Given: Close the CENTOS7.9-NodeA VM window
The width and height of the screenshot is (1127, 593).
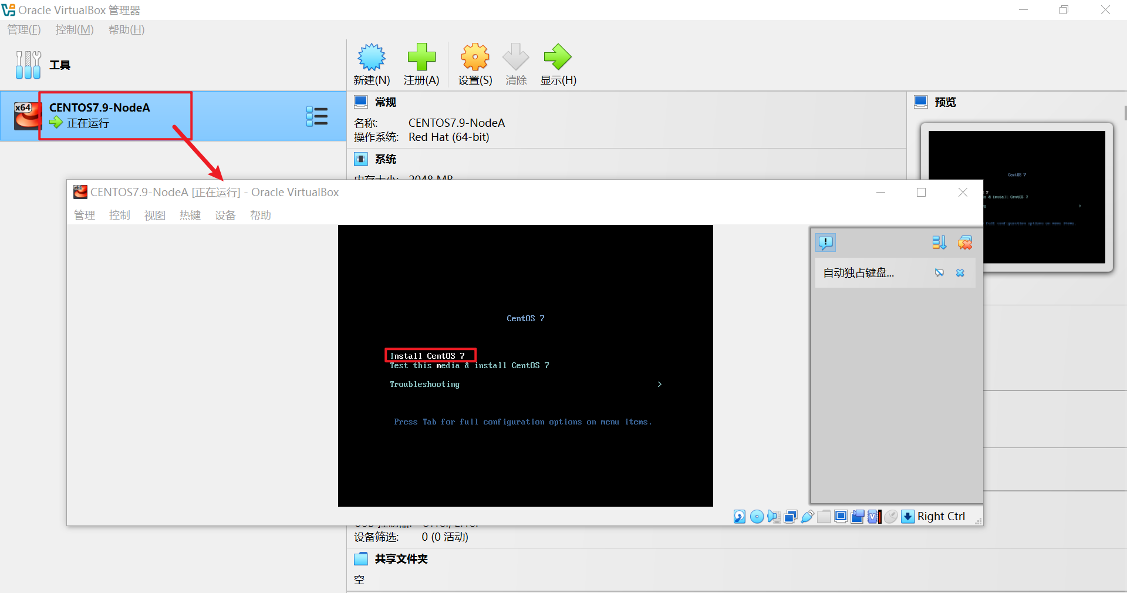Looking at the screenshot, I should (x=963, y=193).
